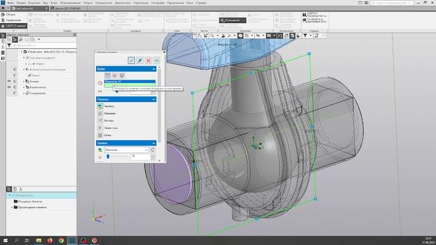Click the tree search field
This screenshot has height=245, width=436.
pos(44,46)
